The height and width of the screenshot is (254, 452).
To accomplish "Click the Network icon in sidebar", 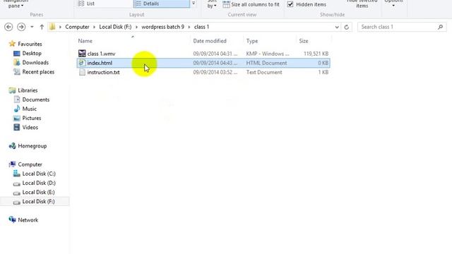I will point(12,219).
